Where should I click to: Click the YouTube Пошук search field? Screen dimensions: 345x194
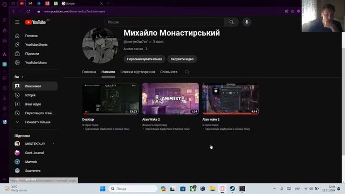(164, 22)
